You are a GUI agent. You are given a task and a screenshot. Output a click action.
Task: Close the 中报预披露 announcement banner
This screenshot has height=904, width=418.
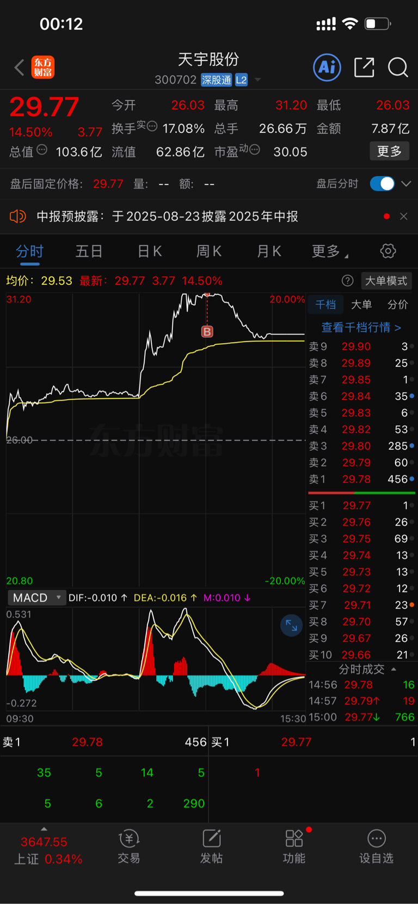(x=403, y=216)
